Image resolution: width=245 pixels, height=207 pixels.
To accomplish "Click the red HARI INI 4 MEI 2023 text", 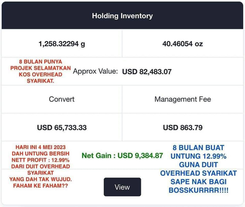I will pos(41,147).
